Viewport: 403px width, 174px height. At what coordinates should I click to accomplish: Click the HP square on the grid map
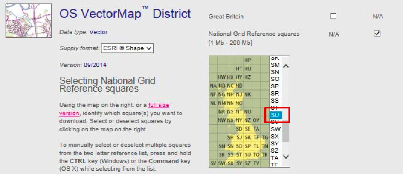247,60
